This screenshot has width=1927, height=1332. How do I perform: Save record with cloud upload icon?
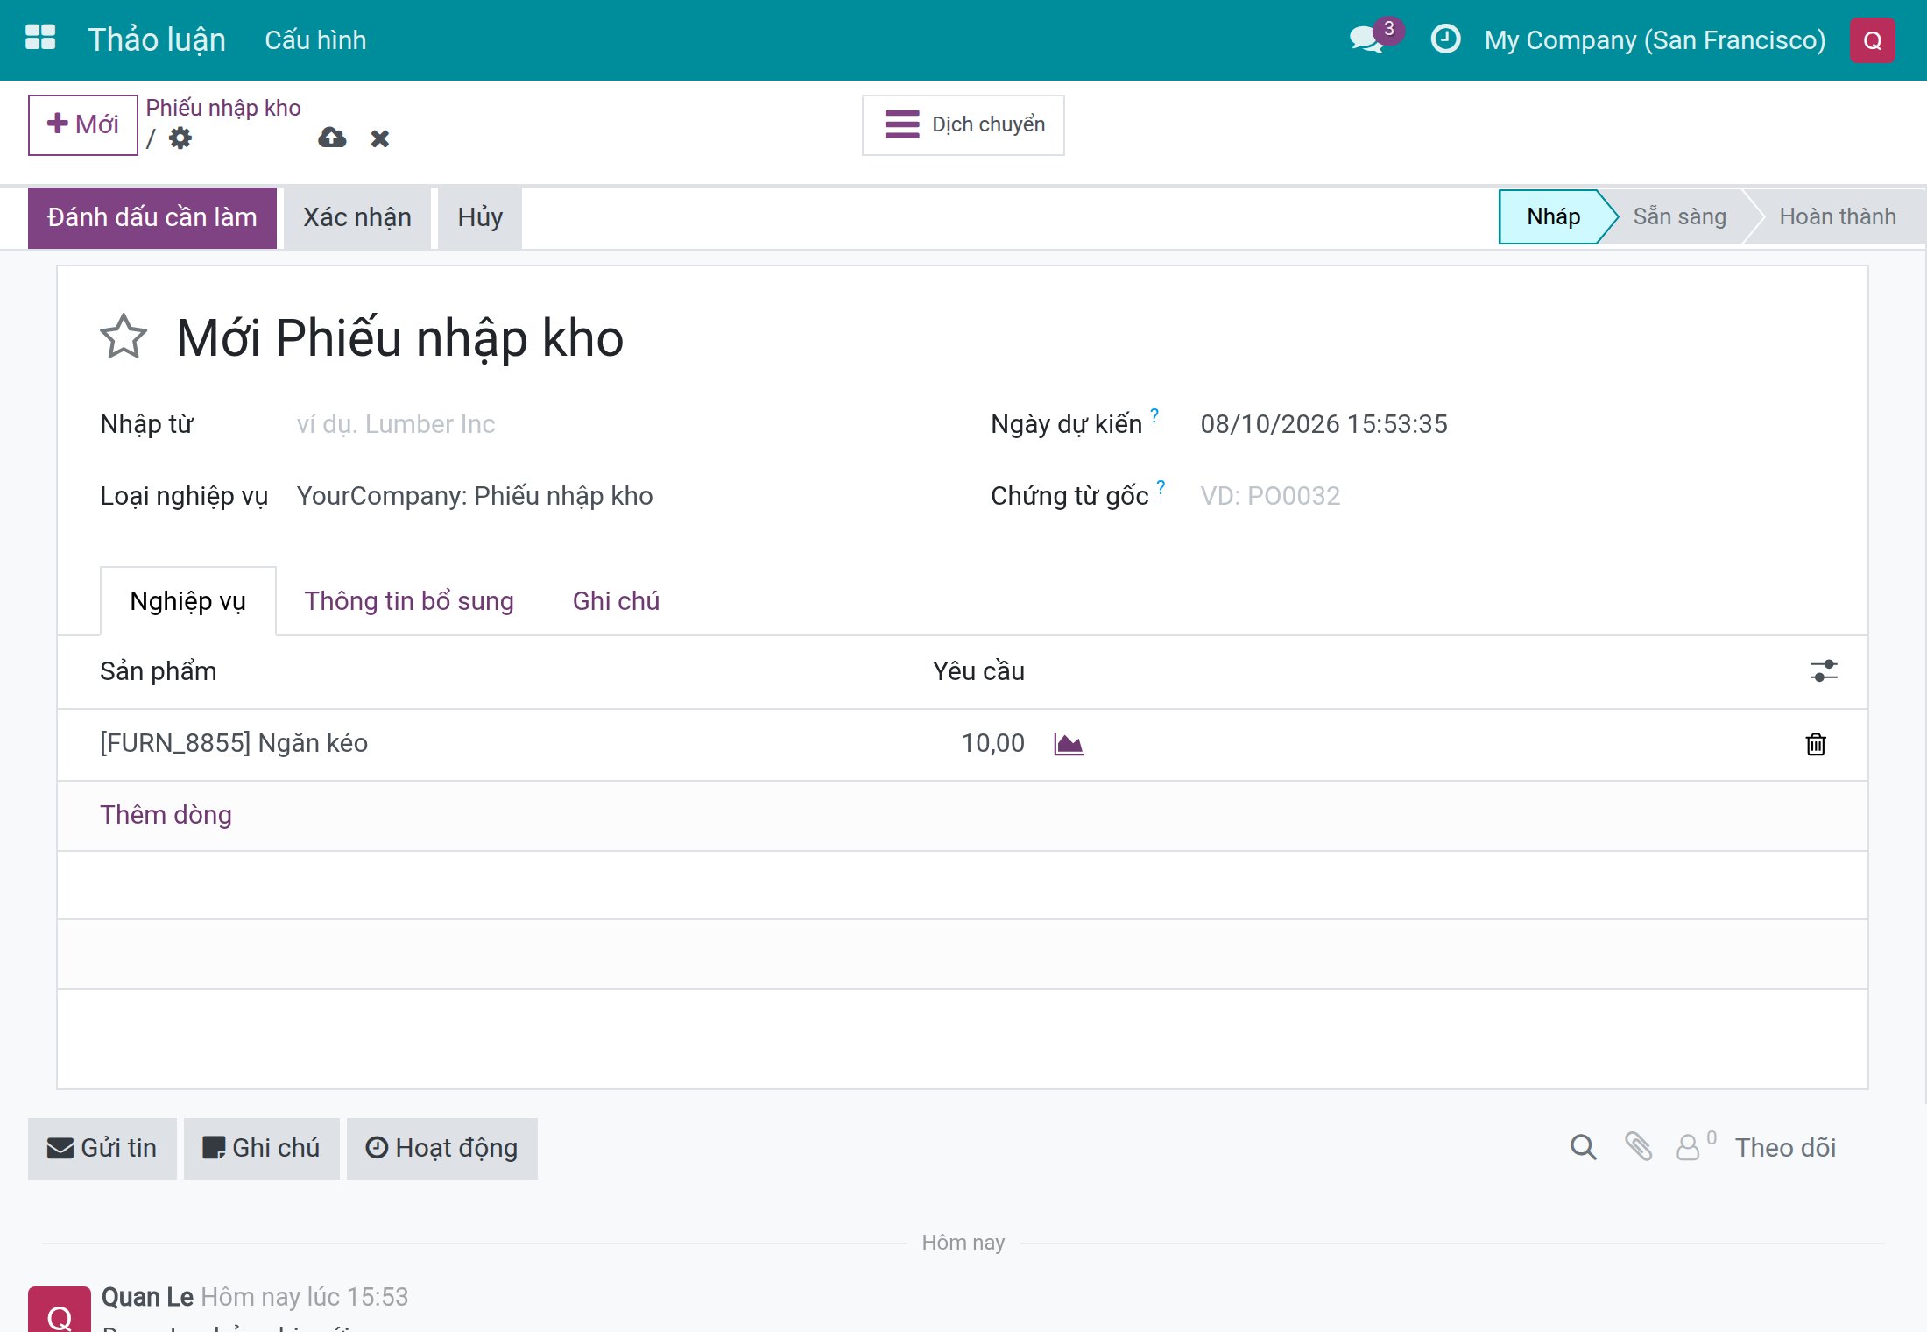[332, 138]
